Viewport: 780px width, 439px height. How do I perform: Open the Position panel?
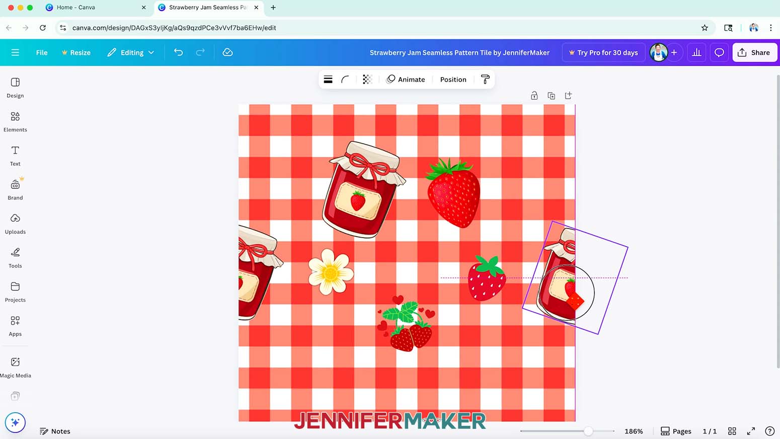point(453,80)
